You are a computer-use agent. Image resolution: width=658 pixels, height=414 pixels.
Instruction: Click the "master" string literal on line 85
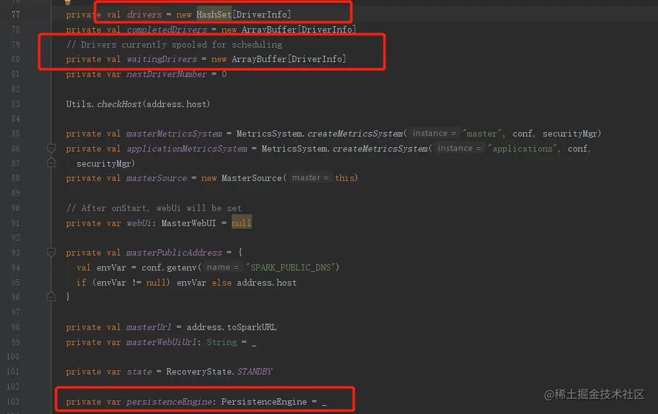pyautogui.click(x=482, y=133)
